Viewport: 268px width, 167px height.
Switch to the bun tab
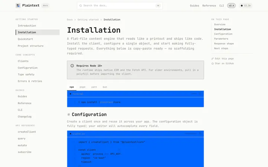point(105,87)
